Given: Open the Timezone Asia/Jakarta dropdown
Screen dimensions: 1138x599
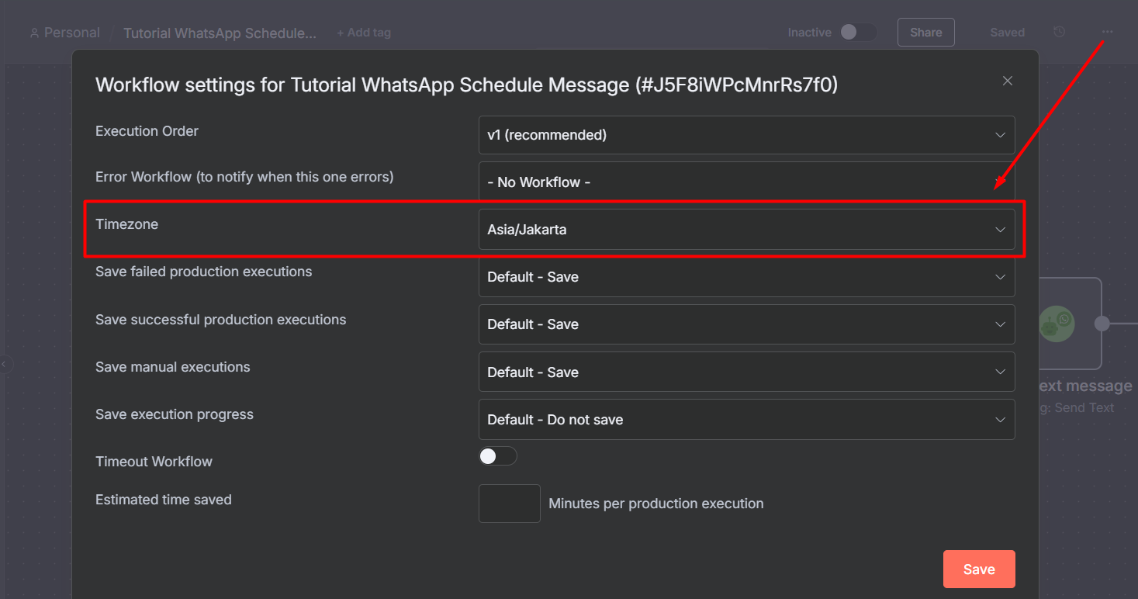Looking at the screenshot, I should point(746,230).
